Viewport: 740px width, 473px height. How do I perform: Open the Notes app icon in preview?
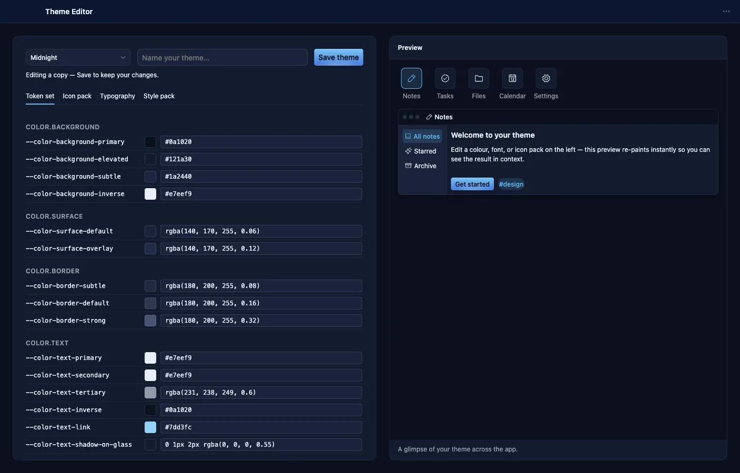(411, 78)
